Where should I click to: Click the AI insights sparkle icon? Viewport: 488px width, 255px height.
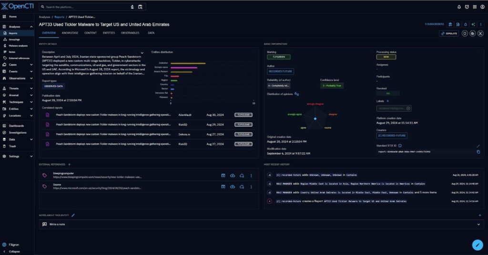click(473, 24)
